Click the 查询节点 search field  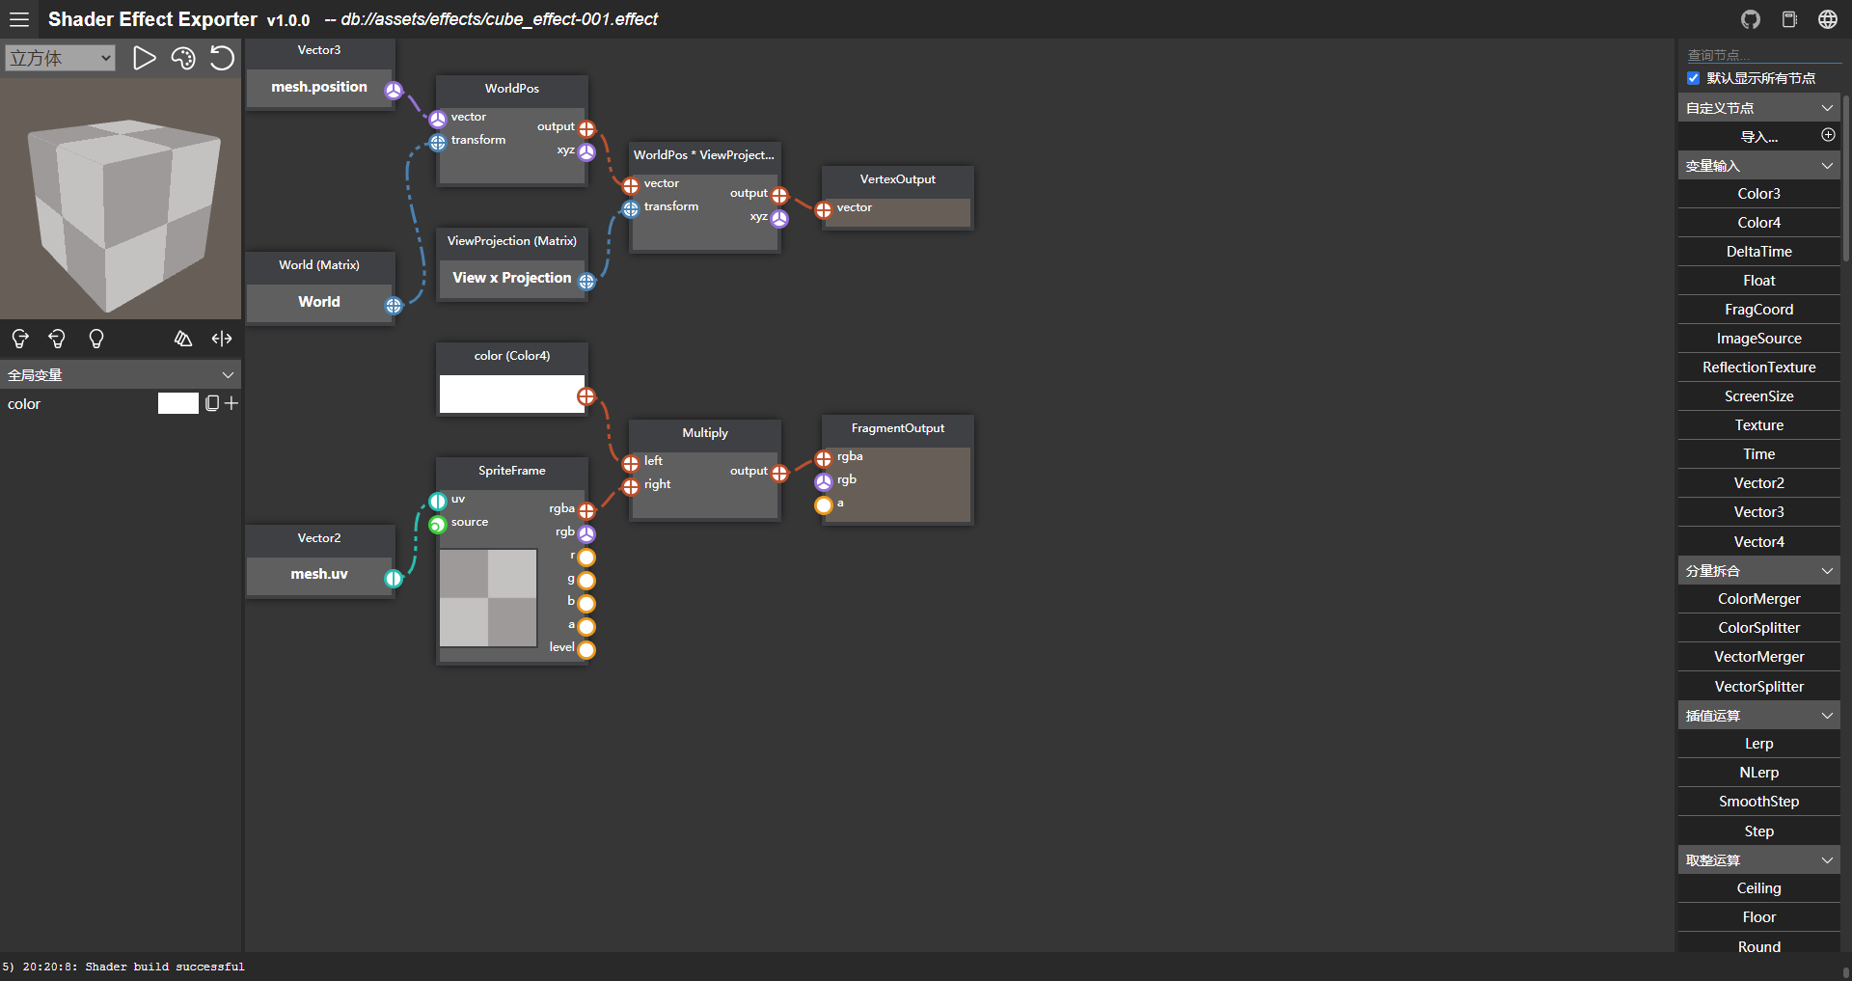point(1760,55)
